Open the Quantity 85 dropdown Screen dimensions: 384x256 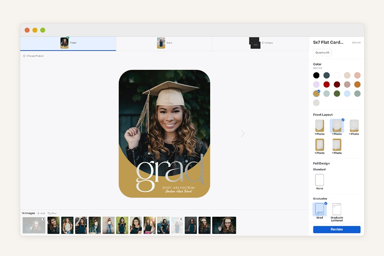pyautogui.click(x=322, y=53)
